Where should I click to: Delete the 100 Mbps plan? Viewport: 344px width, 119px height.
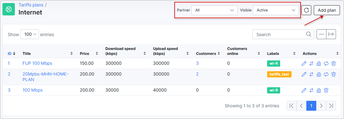(326, 90)
